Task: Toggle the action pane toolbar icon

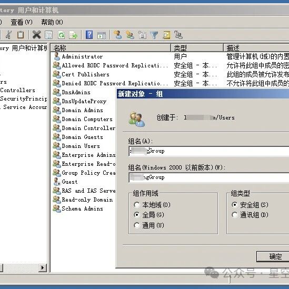Action: point(102,35)
